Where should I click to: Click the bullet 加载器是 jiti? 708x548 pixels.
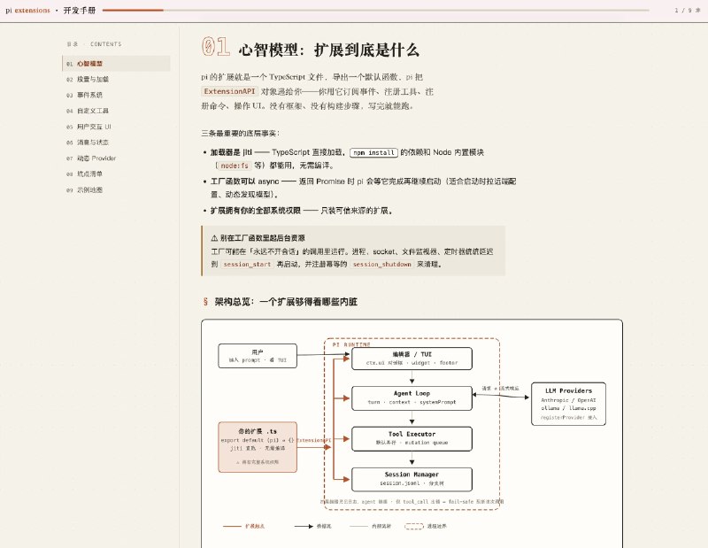(347, 158)
